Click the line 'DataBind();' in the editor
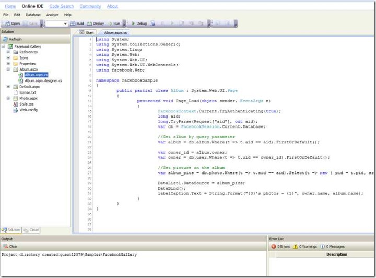Image resolution: width=376 pixels, height=278 pixels. coord(172,188)
